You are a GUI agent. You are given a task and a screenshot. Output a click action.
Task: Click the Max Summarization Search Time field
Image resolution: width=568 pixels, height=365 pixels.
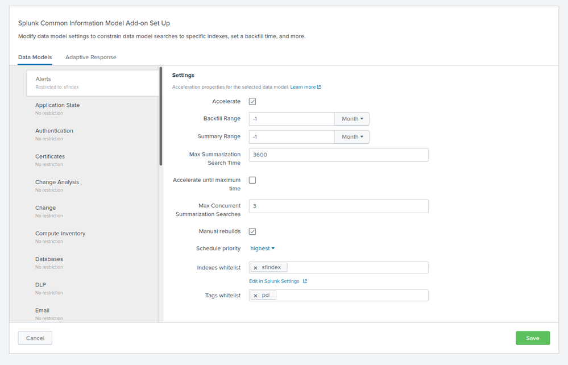(x=339, y=155)
